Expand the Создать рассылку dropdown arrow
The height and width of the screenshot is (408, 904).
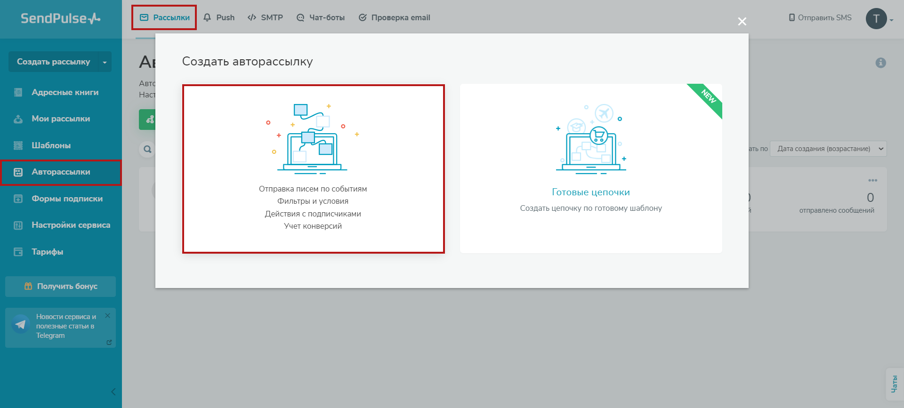[x=105, y=62]
